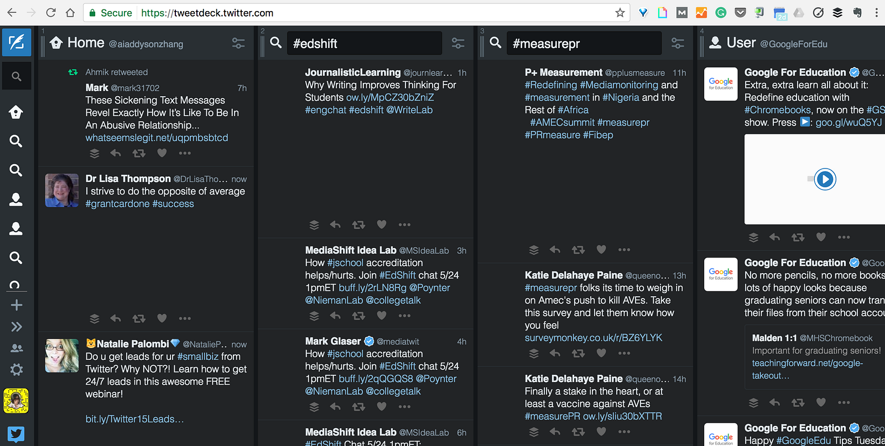Image resolution: width=885 pixels, height=446 pixels.
Task: Reload the page in the browser
Action: (50, 13)
